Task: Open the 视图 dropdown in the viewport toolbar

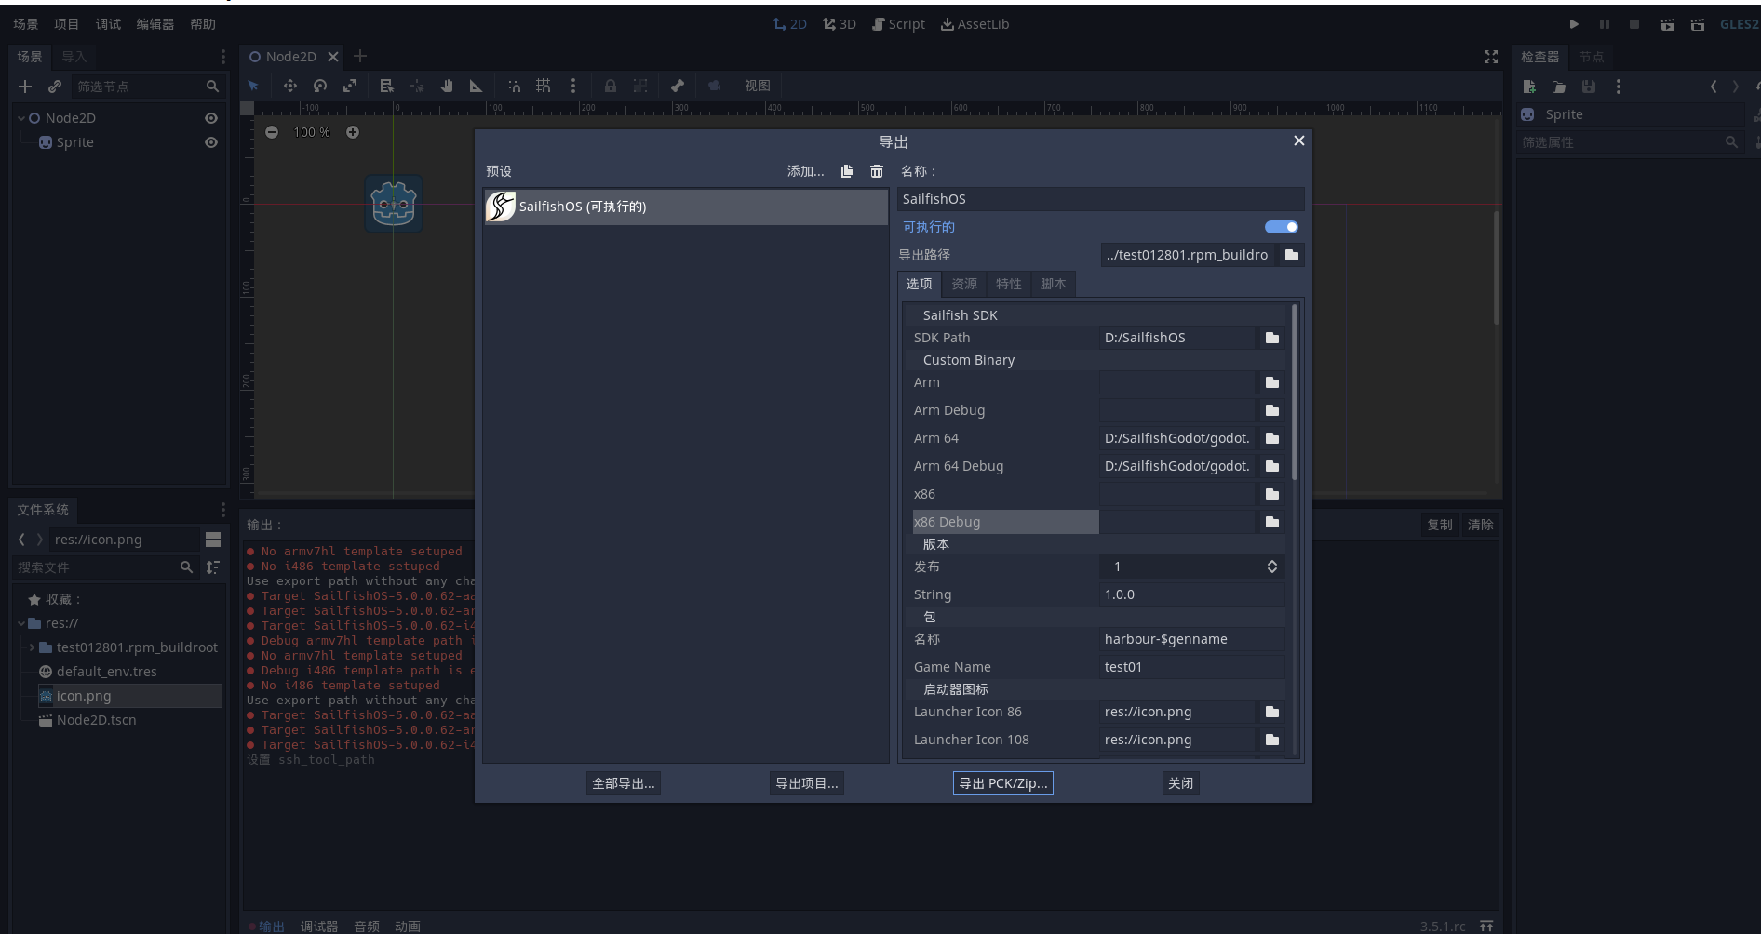Action: click(x=758, y=86)
